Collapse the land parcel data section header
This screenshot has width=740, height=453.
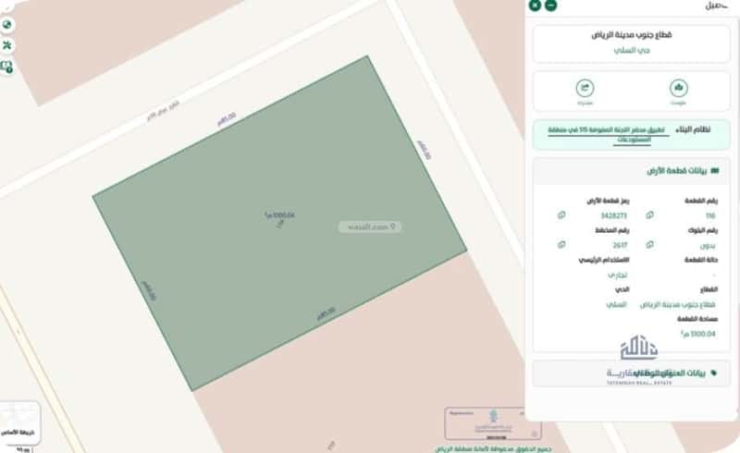coord(631,171)
